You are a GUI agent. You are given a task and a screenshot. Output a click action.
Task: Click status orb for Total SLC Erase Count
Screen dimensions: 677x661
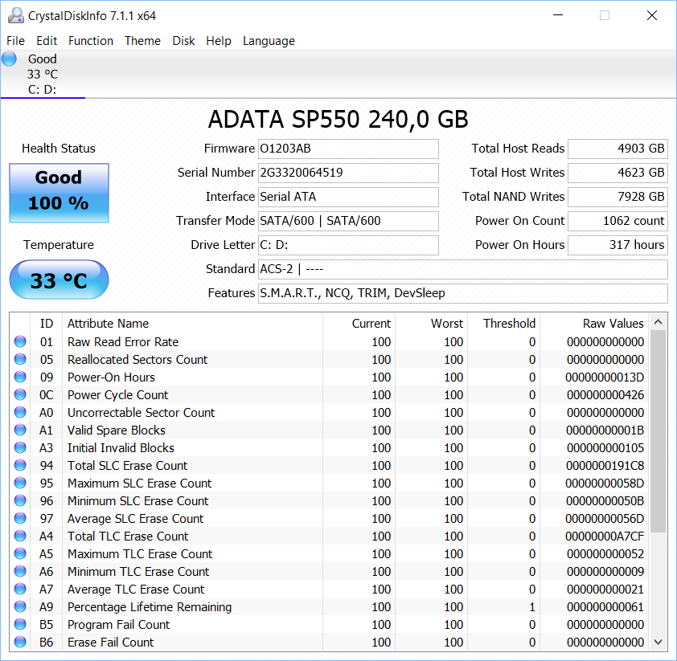pyautogui.click(x=20, y=466)
